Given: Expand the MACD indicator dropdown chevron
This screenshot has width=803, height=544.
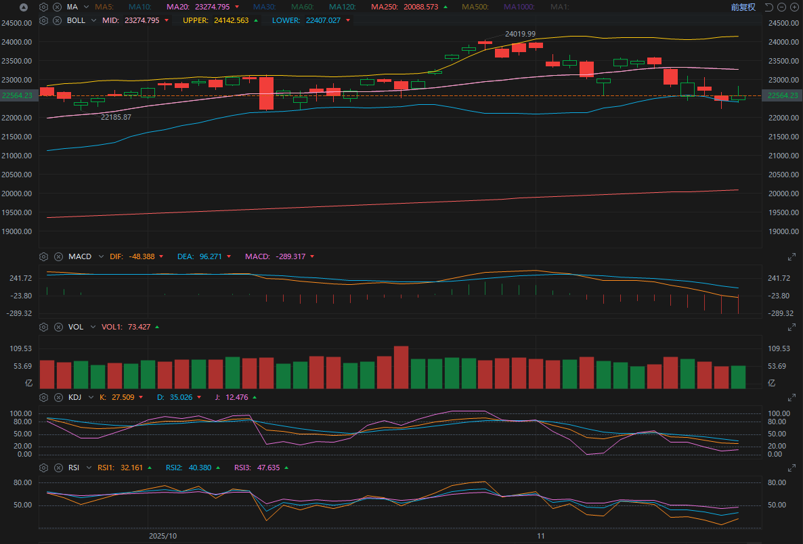Looking at the screenshot, I should coord(101,256).
